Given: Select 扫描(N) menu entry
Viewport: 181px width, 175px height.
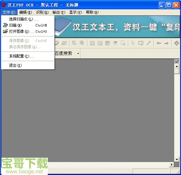Looking at the screenshot, I should (x=28, y=25).
